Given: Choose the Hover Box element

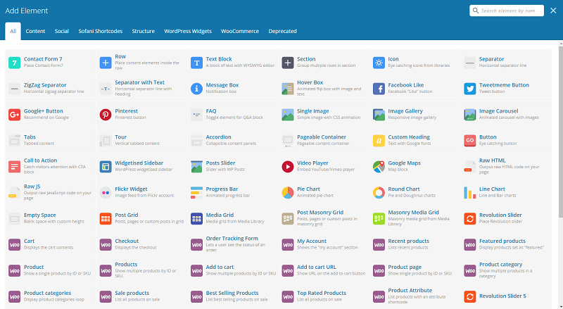Looking at the screenshot, I should [324, 89].
